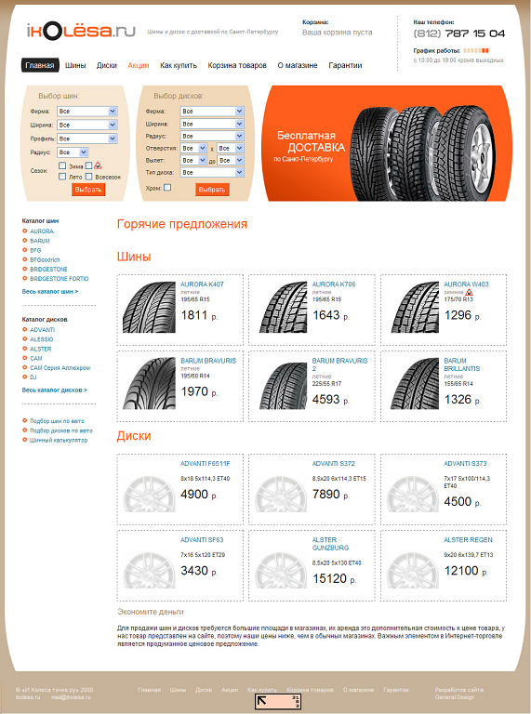Toggle the studded winter tire checkbox
The image size is (531, 714).
click(x=88, y=165)
